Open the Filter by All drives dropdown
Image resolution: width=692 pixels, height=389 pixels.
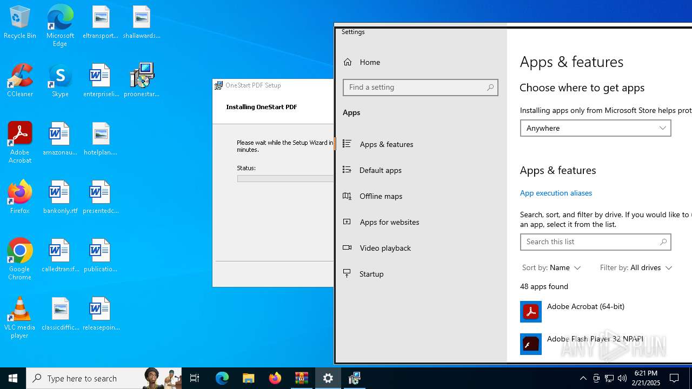tap(636, 268)
